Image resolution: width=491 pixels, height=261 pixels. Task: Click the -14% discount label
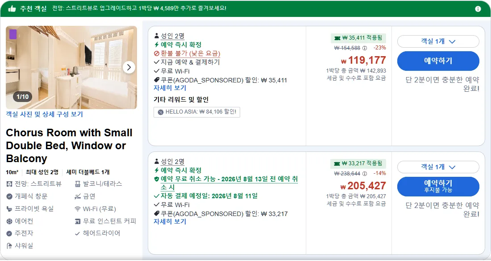(379, 173)
